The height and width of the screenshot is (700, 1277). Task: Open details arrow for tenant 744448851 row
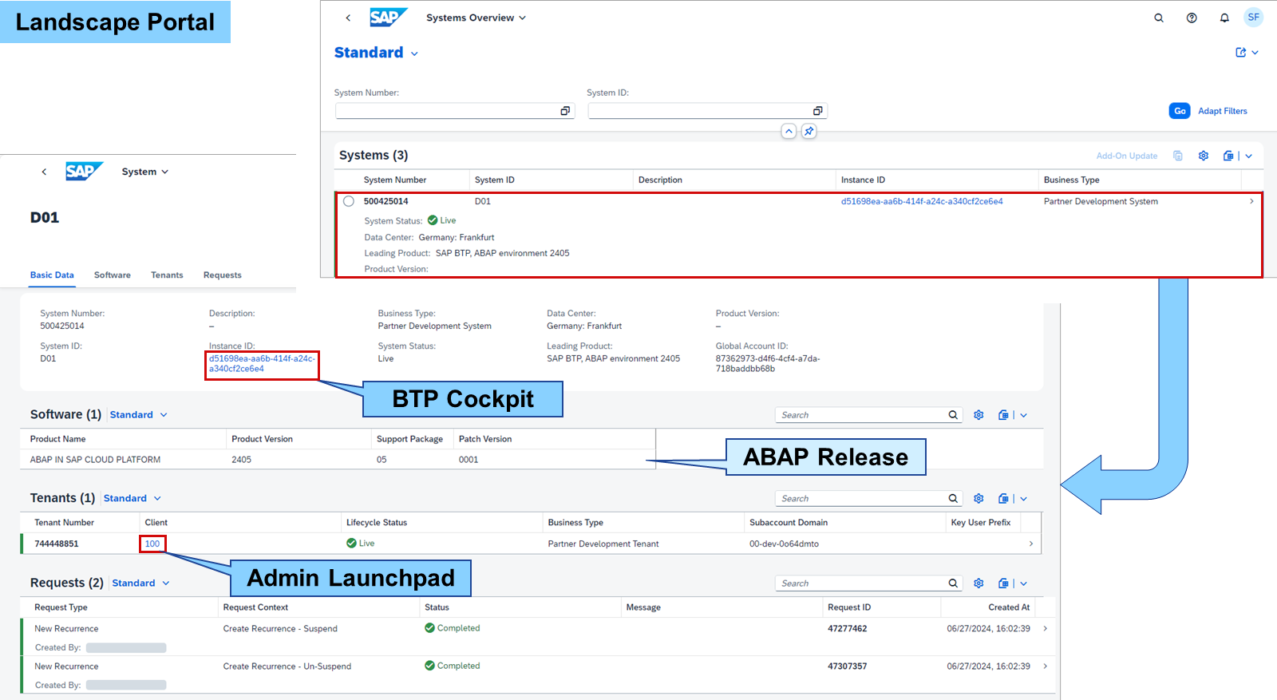point(1031,544)
